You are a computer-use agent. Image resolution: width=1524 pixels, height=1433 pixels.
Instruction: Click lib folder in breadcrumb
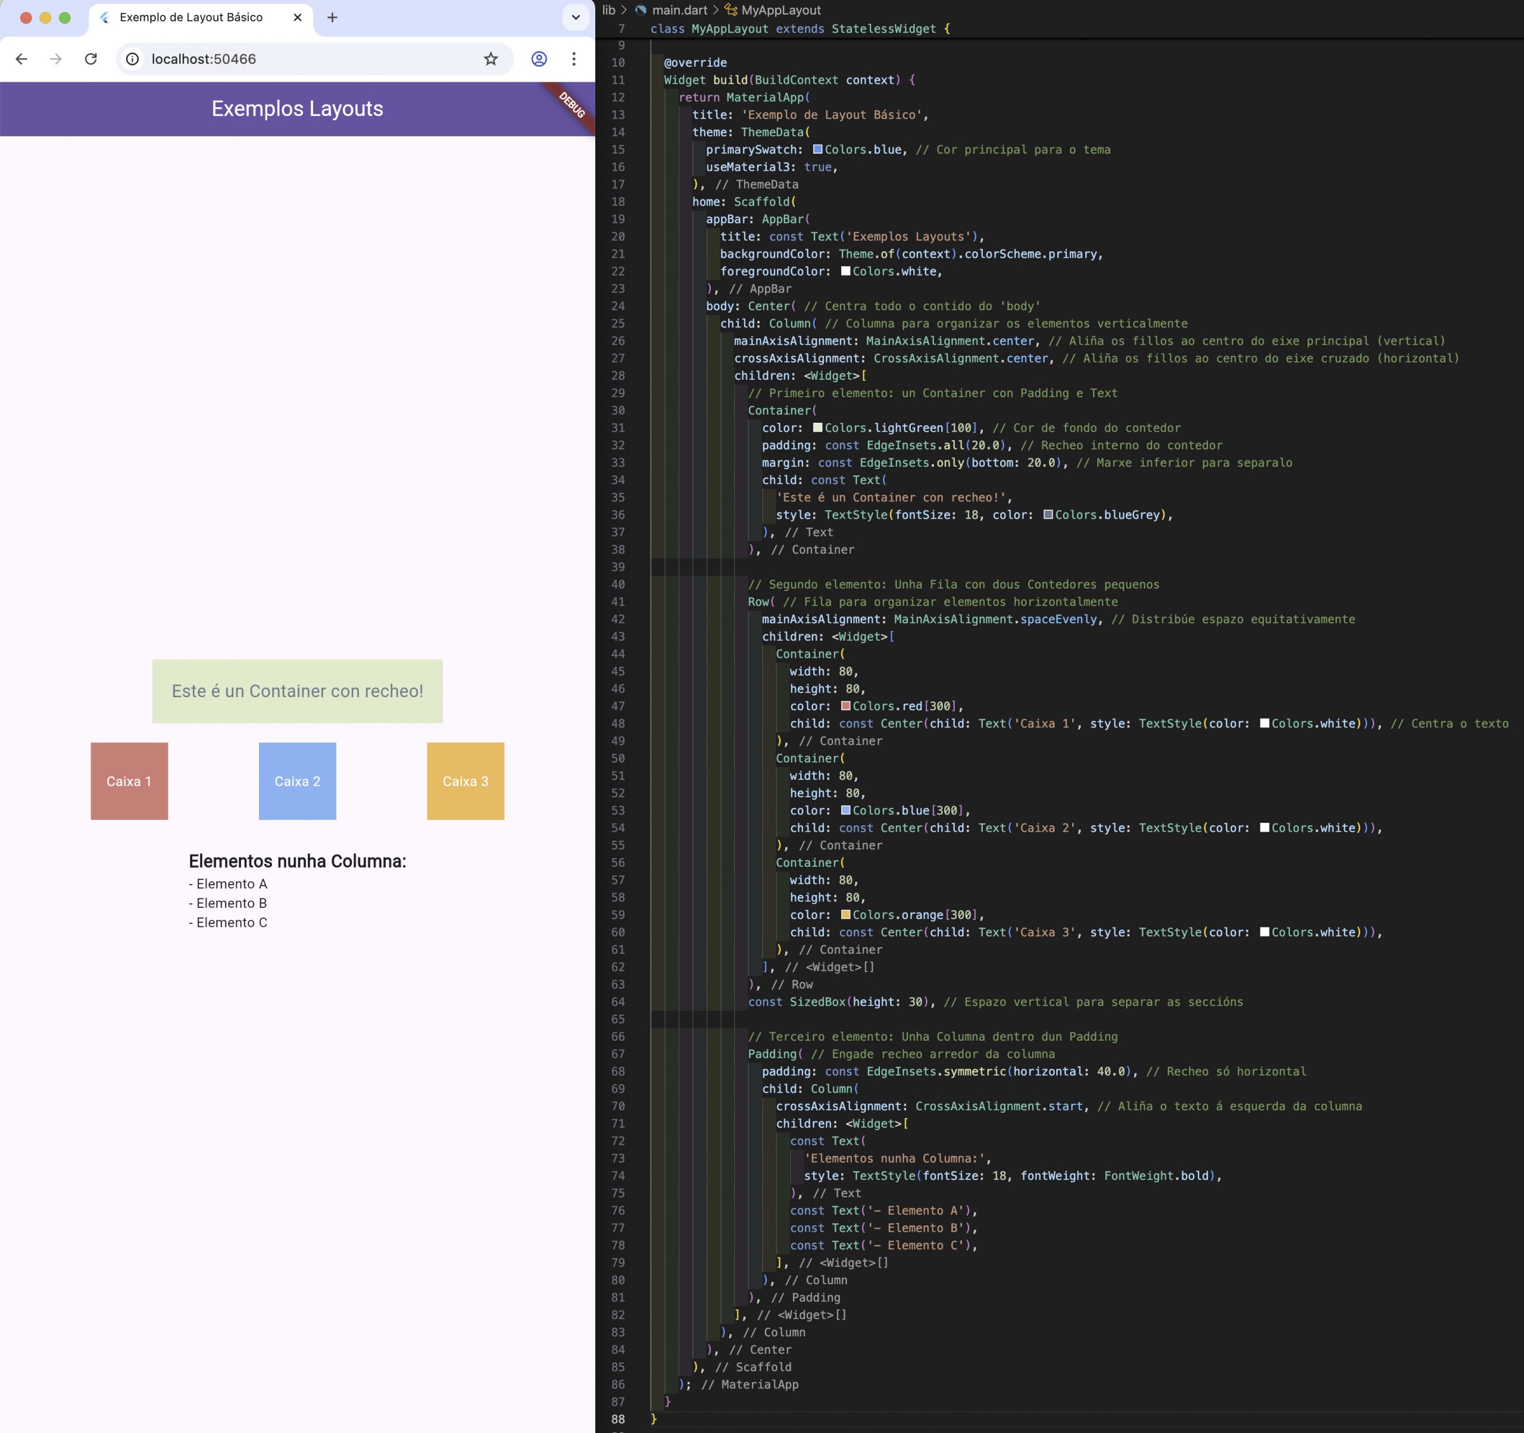coord(608,10)
